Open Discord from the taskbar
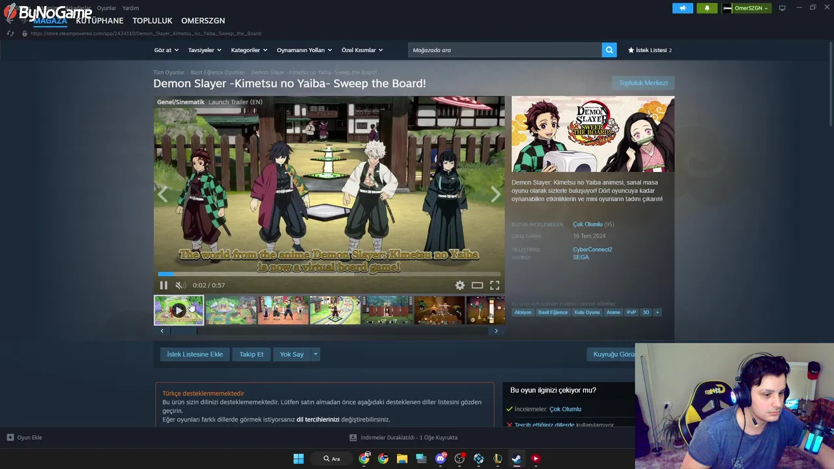Image resolution: width=834 pixels, height=469 pixels. (440, 459)
